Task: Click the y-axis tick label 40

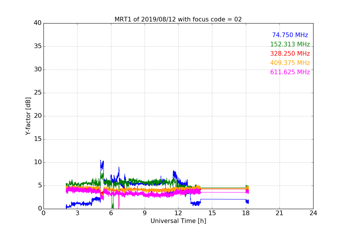Action: coord(38,23)
